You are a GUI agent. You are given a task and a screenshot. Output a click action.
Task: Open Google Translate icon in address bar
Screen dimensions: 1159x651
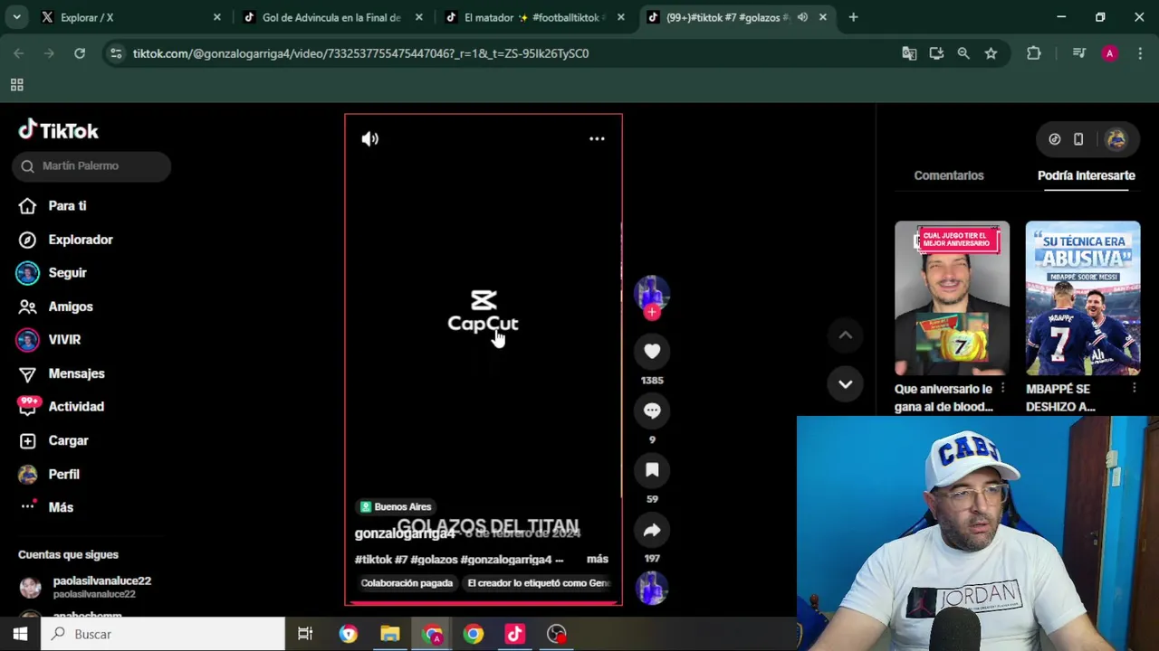coord(909,53)
